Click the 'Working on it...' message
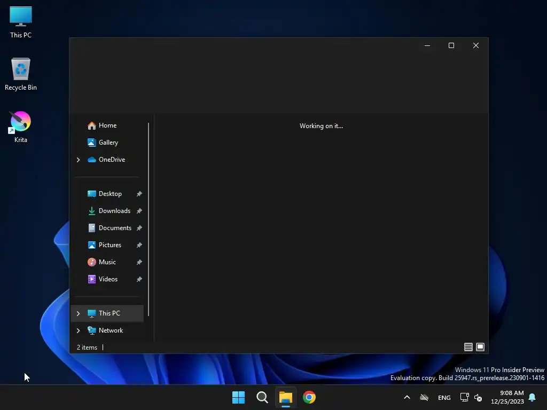This screenshot has width=547, height=410. 321,126
